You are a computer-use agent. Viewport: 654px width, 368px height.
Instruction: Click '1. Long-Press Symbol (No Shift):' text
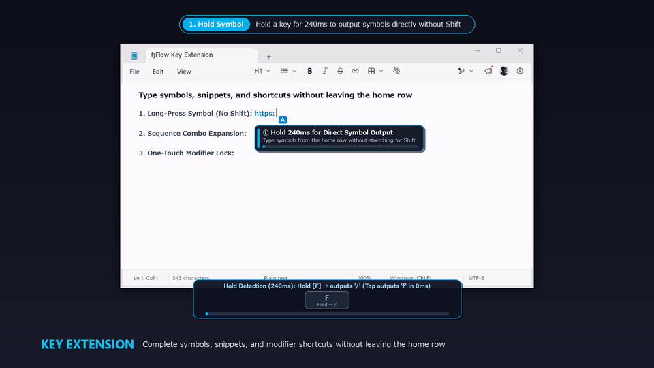pyautogui.click(x=196, y=114)
